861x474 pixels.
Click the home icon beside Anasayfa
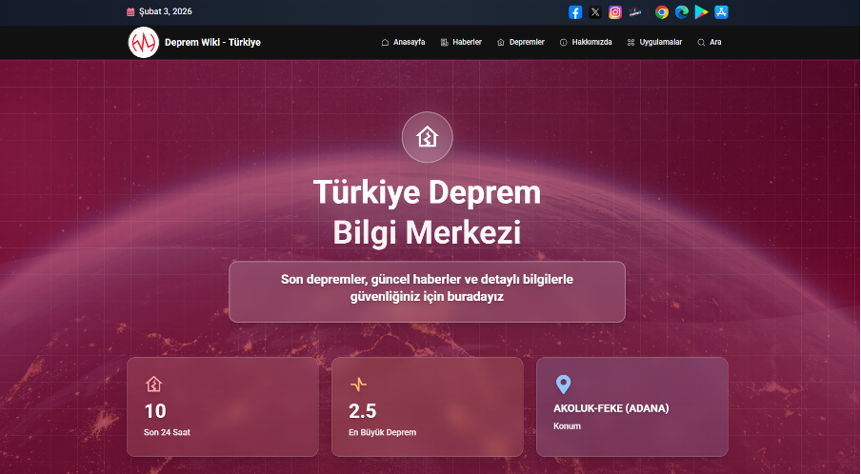coord(385,42)
